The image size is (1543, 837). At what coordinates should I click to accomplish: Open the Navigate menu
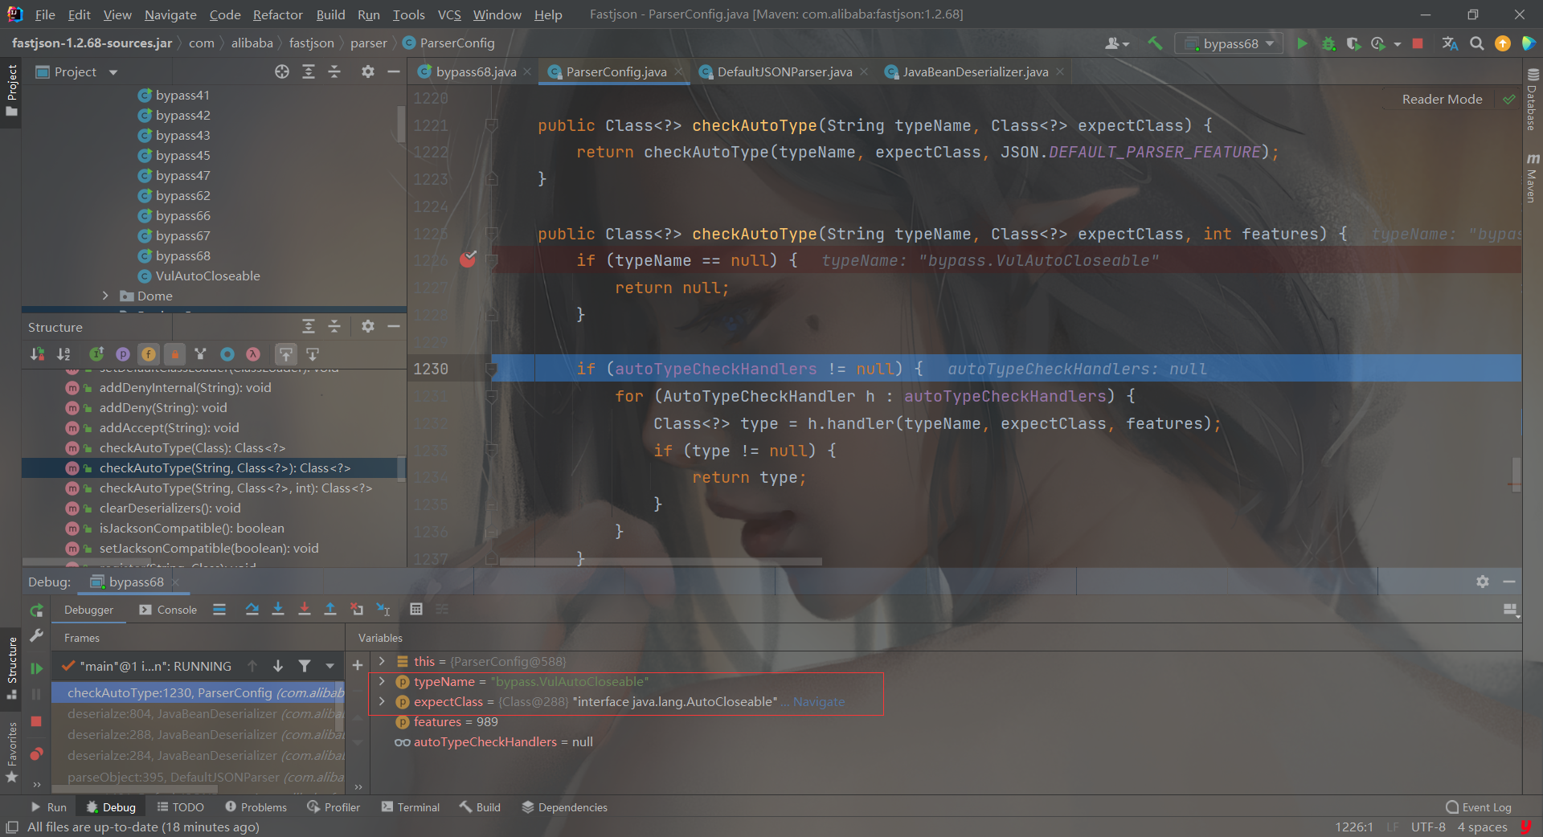click(x=170, y=14)
